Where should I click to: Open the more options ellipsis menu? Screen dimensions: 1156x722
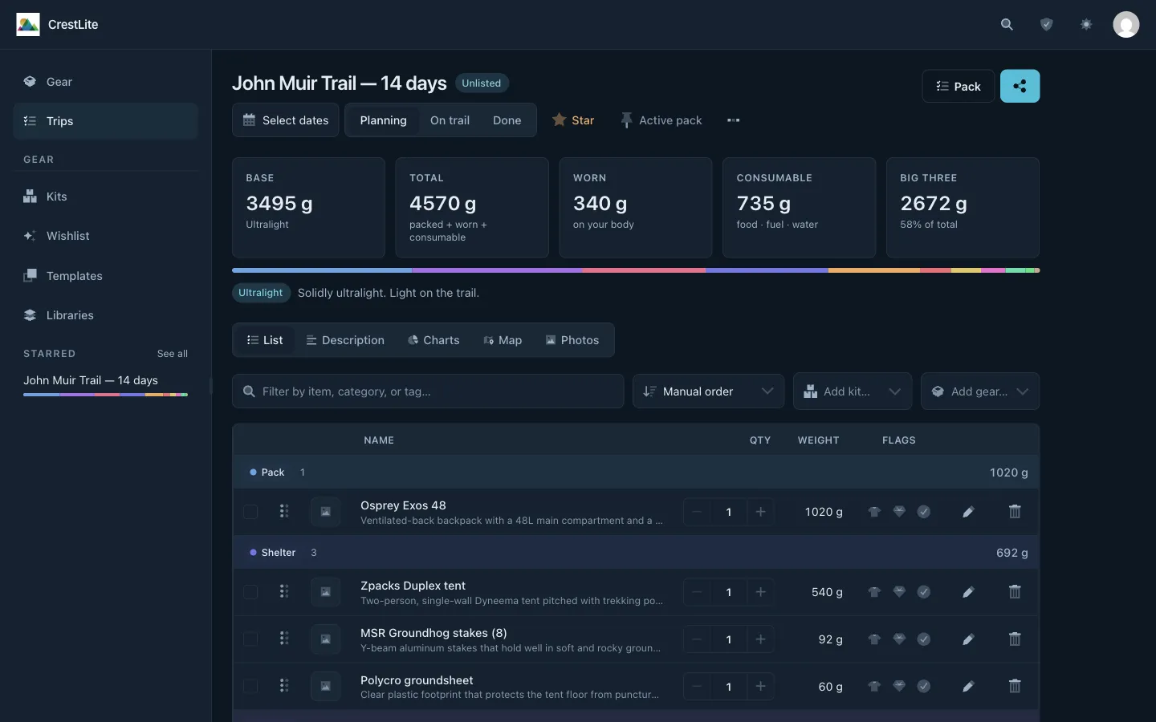(733, 120)
